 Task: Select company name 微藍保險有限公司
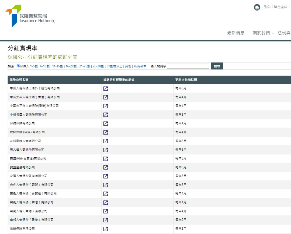pos(22,229)
